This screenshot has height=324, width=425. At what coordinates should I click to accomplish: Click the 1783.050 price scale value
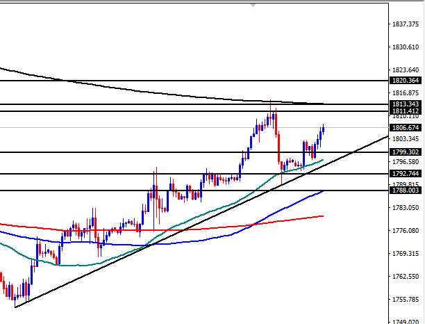[406, 208]
